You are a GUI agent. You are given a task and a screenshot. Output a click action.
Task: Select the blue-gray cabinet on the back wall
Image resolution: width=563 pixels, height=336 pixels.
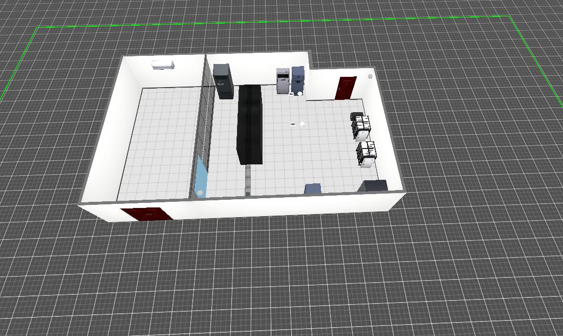[298, 79]
